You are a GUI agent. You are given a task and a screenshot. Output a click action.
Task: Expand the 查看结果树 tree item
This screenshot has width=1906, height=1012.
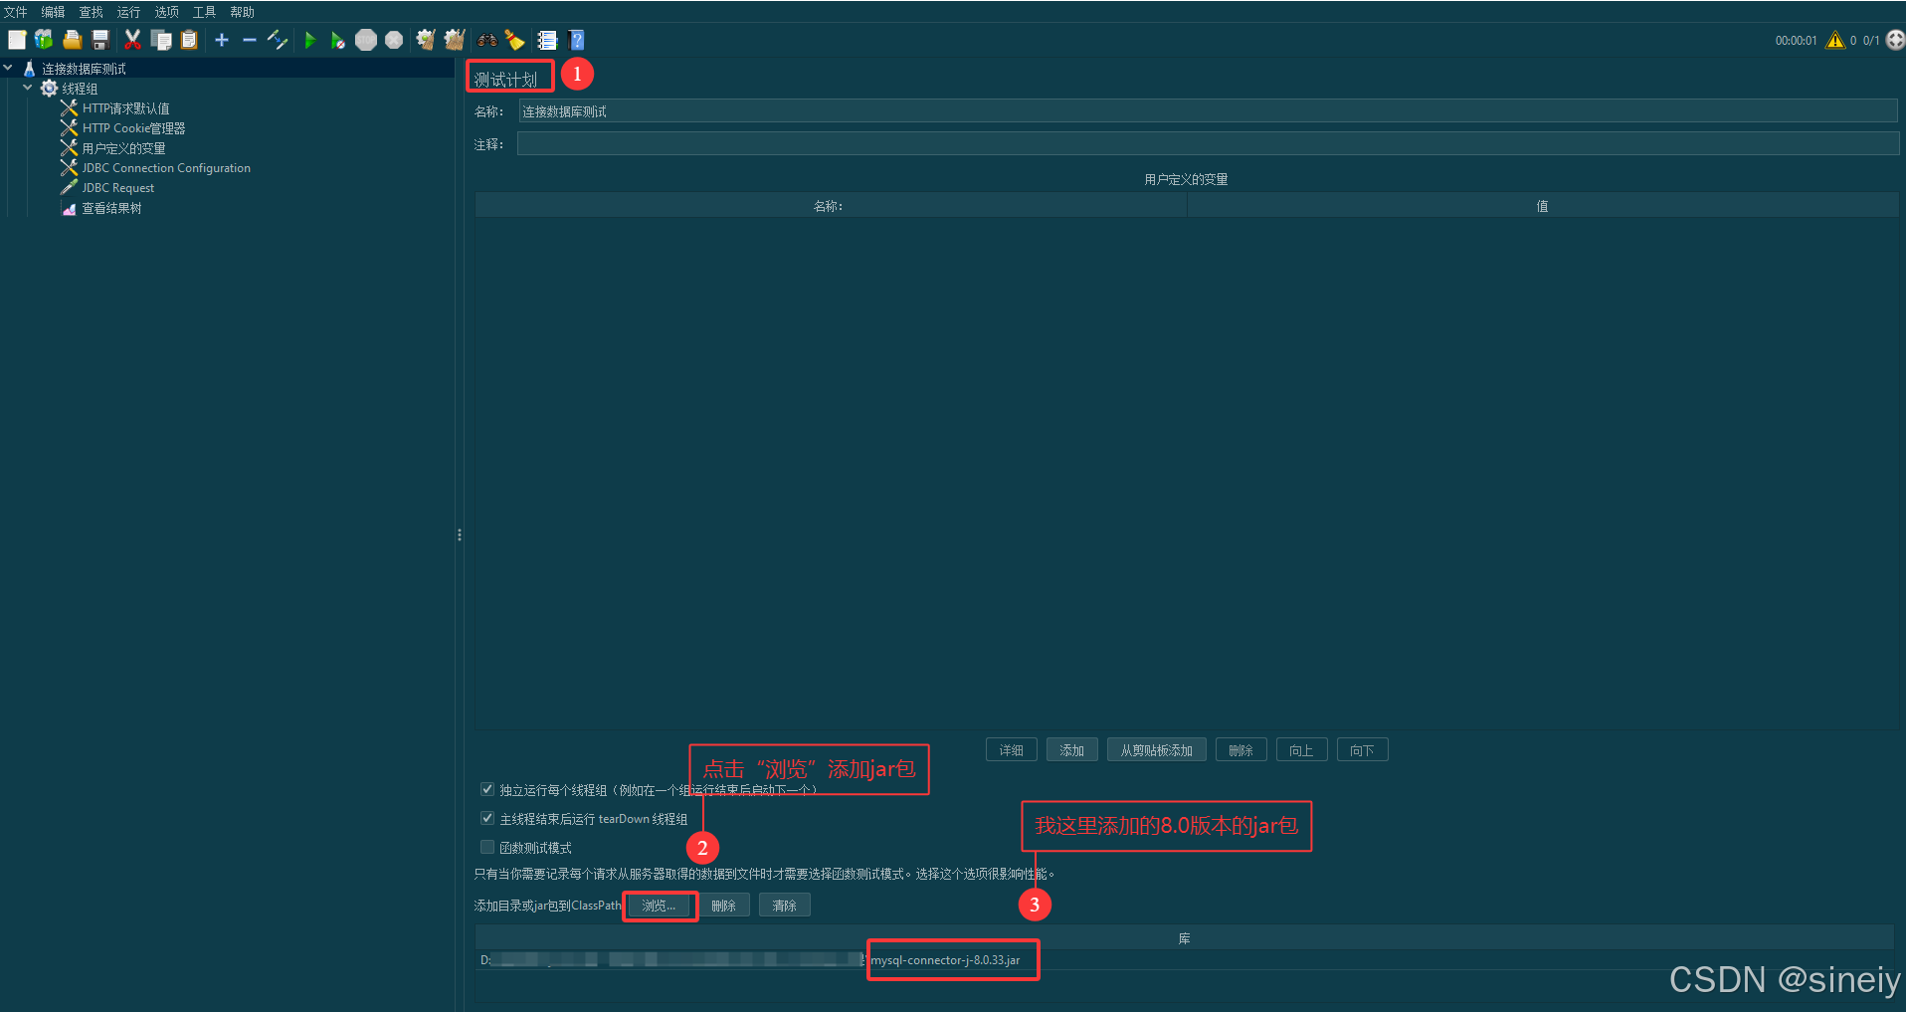[112, 208]
